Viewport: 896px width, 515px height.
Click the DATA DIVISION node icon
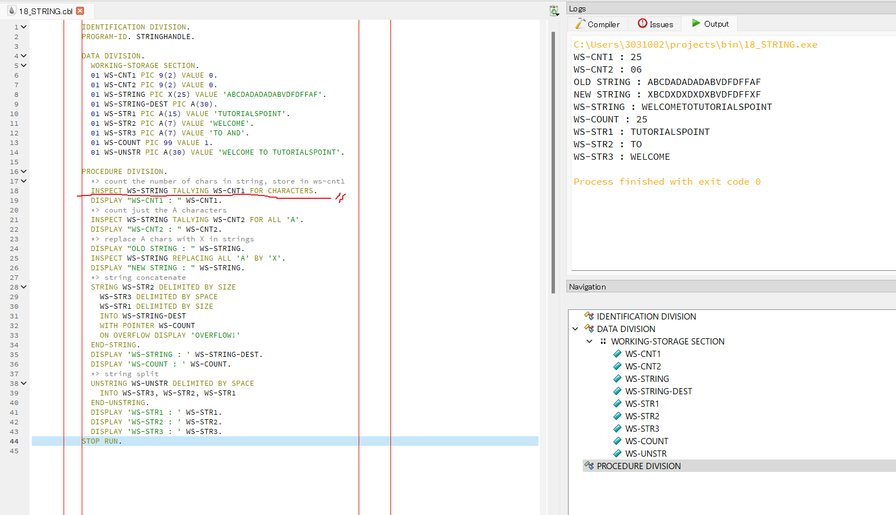click(x=589, y=329)
